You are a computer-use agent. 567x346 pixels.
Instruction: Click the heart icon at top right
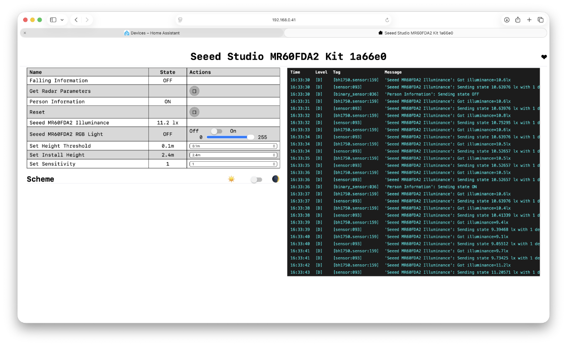pos(544,57)
